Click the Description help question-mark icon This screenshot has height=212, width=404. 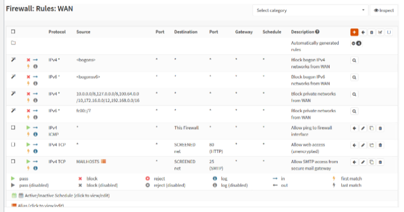[317, 32]
